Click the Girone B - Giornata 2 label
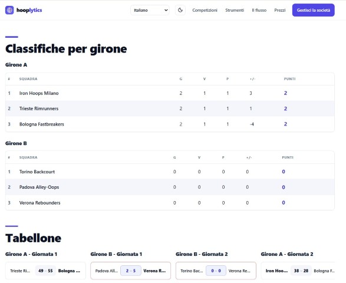Screen dimensions: 346x283 (x=202, y=254)
